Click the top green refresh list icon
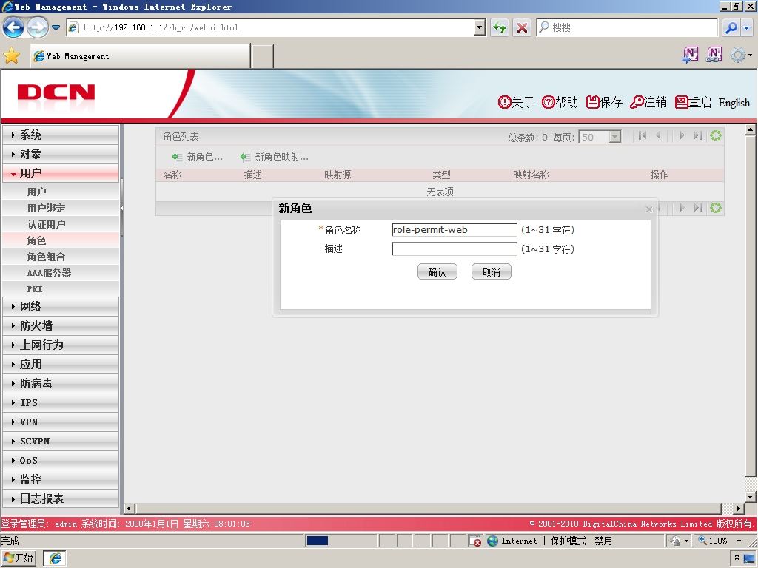The height and width of the screenshot is (568, 758). tap(716, 136)
